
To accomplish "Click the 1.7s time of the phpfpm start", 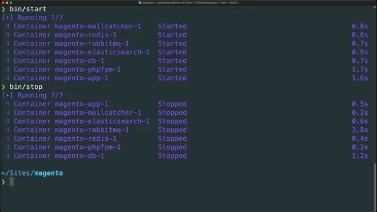I will (x=360, y=69).
